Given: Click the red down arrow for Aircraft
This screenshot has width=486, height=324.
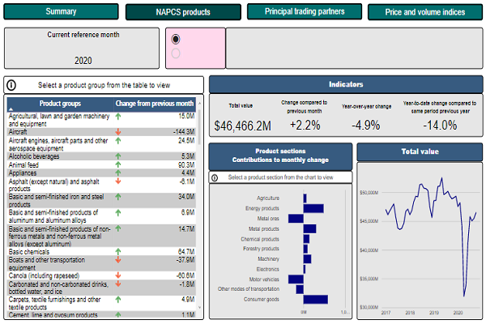Looking at the screenshot, I should (119, 130).
